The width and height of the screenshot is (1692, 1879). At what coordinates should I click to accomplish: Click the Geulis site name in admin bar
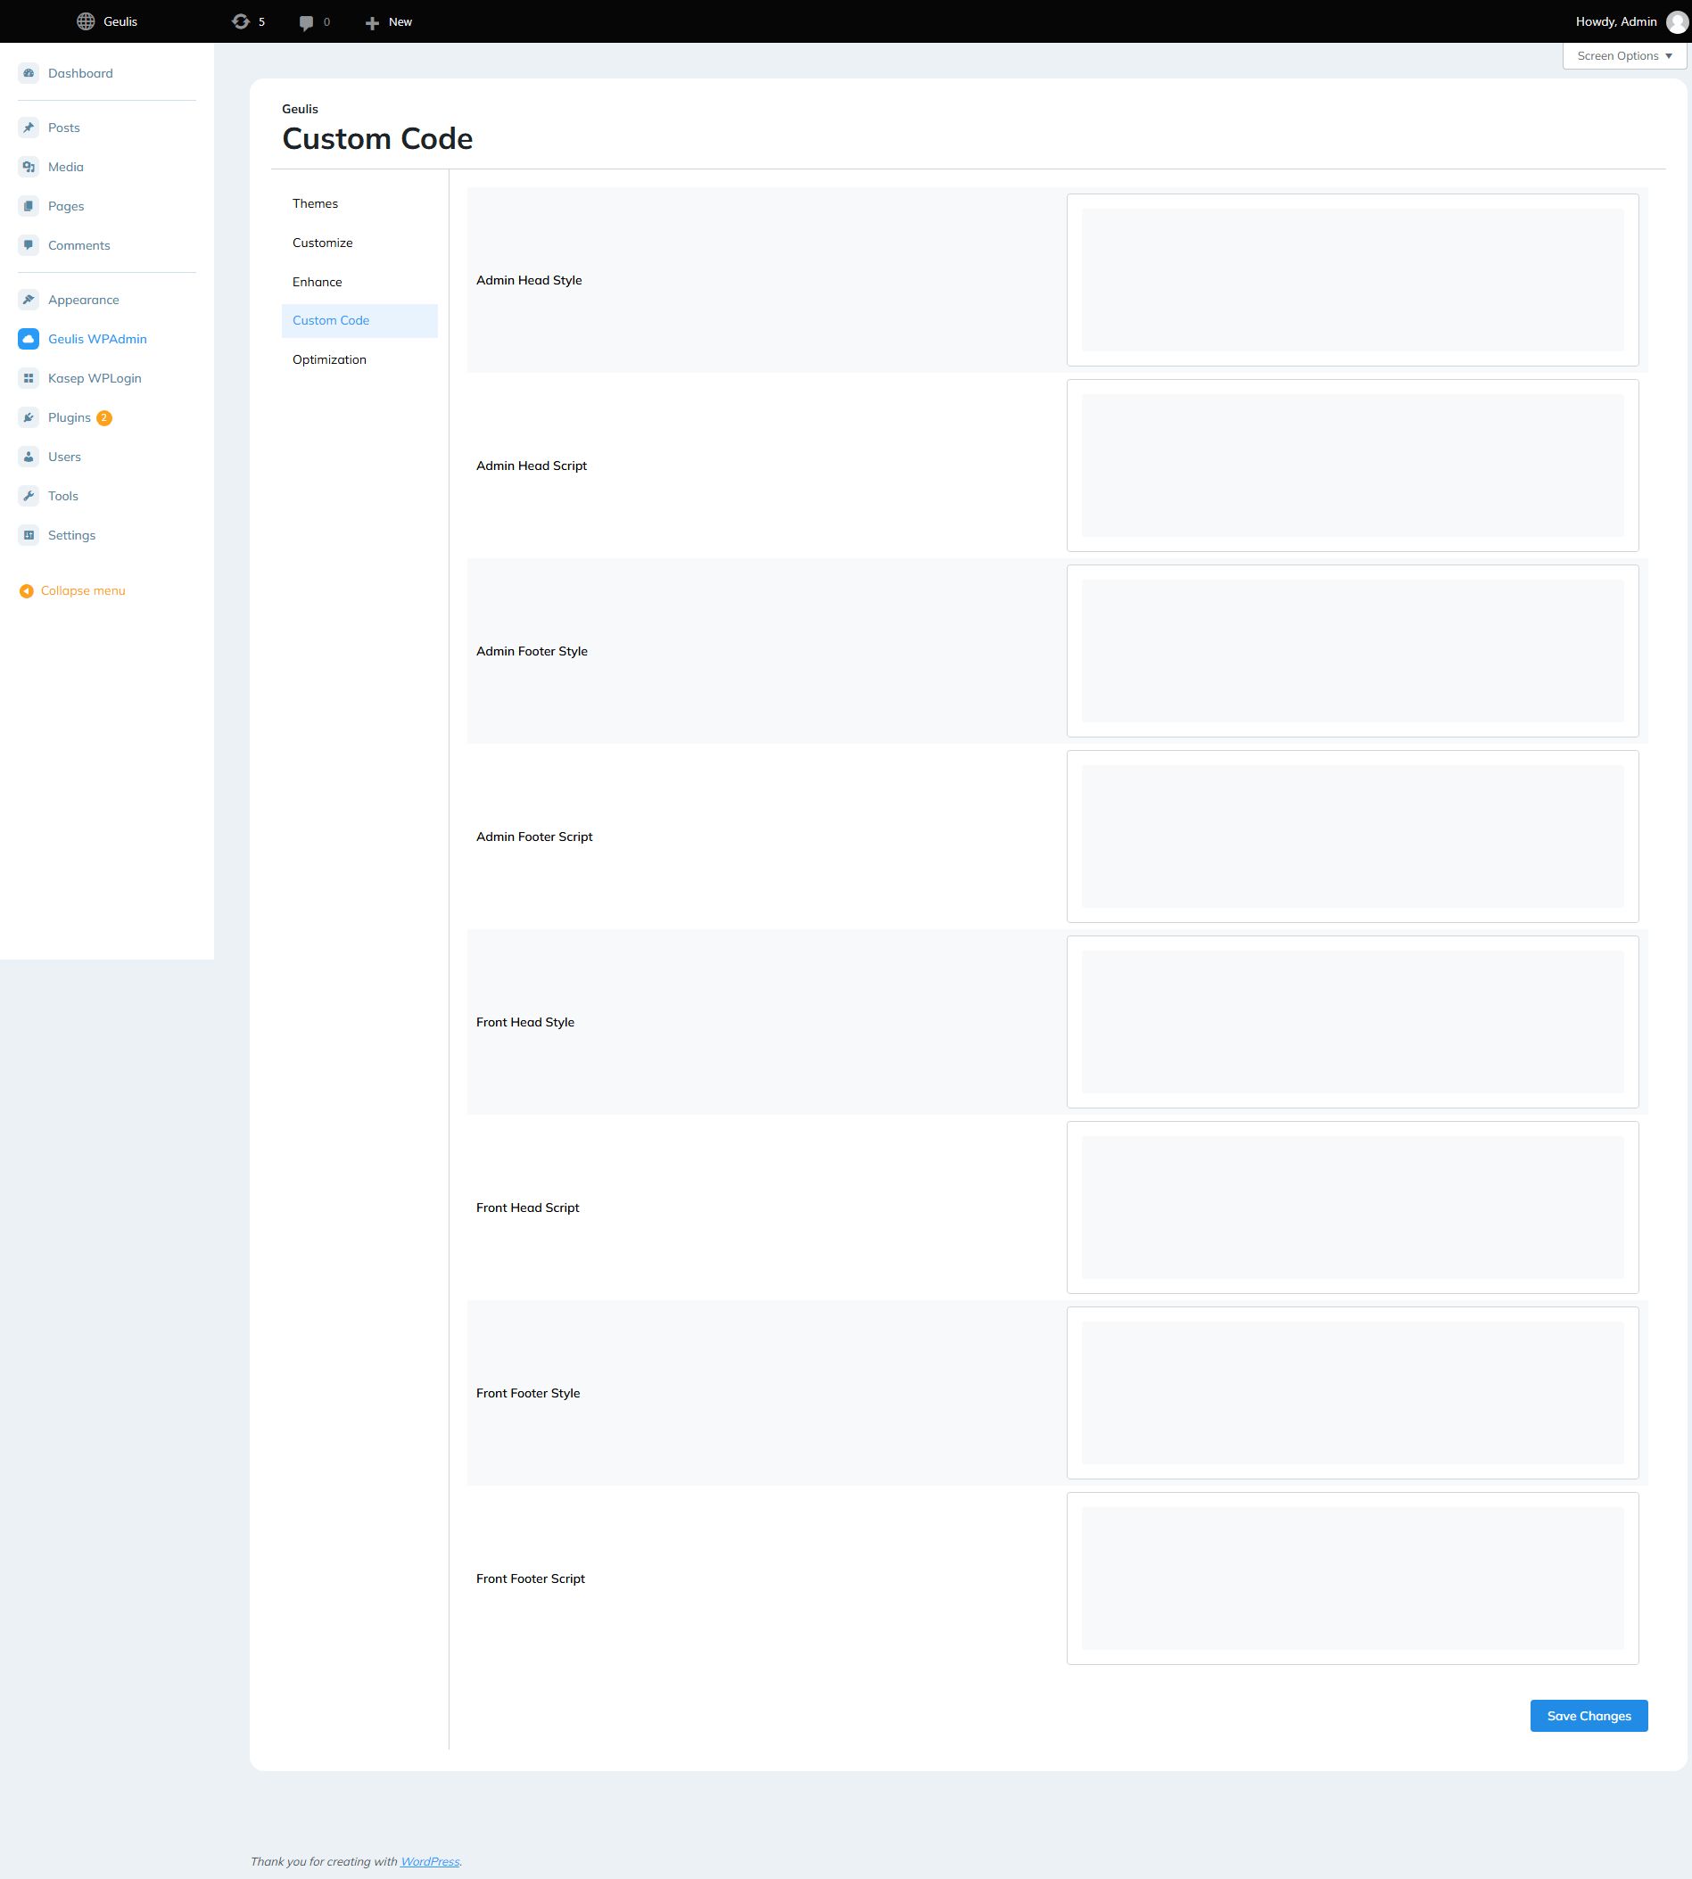click(x=120, y=21)
